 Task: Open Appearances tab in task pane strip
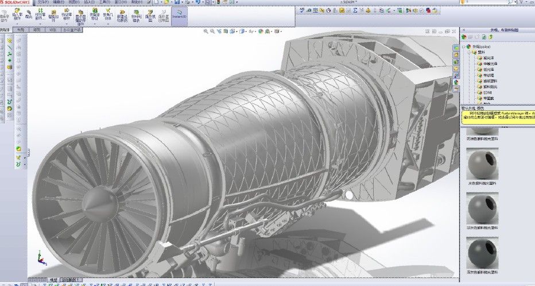(x=456, y=82)
